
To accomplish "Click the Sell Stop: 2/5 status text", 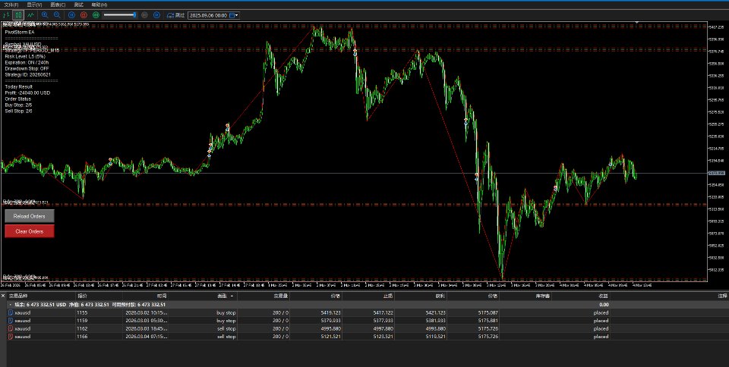I will (x=18, y=111).
